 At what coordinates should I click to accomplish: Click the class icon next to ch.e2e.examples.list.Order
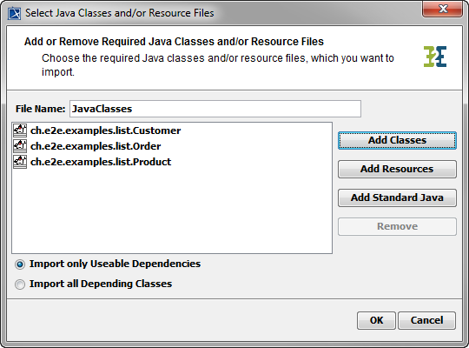pos(20,146)
